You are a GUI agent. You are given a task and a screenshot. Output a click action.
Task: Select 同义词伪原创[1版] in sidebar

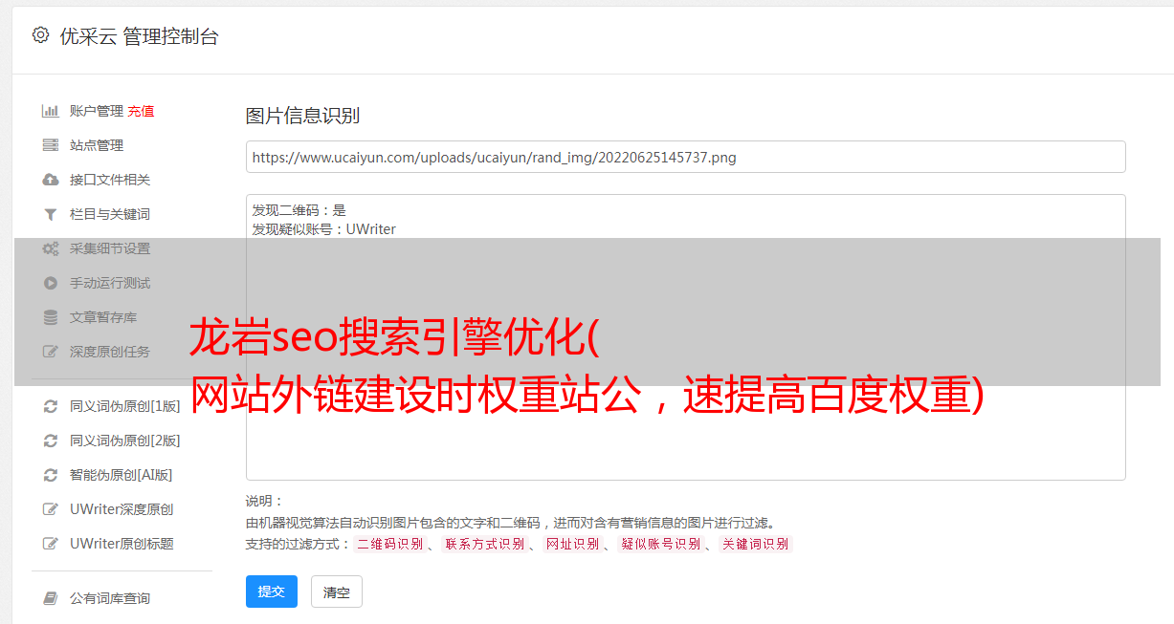124,406
